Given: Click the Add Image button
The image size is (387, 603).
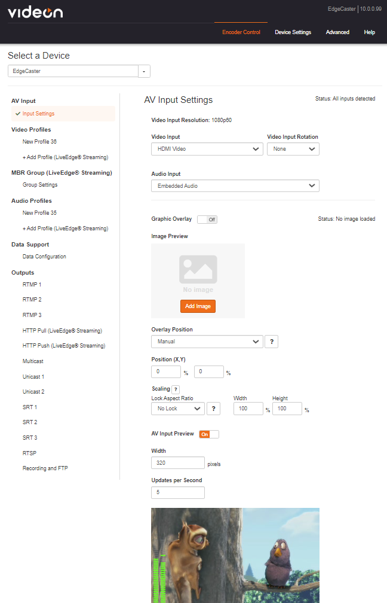Looking at the screenshot, I should [198, 306].
